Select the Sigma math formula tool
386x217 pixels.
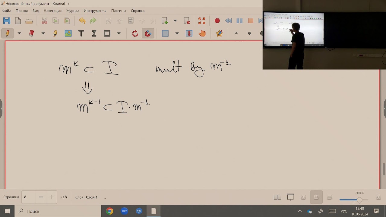[x=94, y=33]
